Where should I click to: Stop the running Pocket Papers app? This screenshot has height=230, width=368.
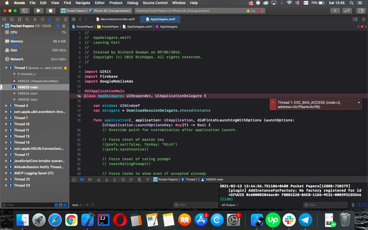pos(51,11)
